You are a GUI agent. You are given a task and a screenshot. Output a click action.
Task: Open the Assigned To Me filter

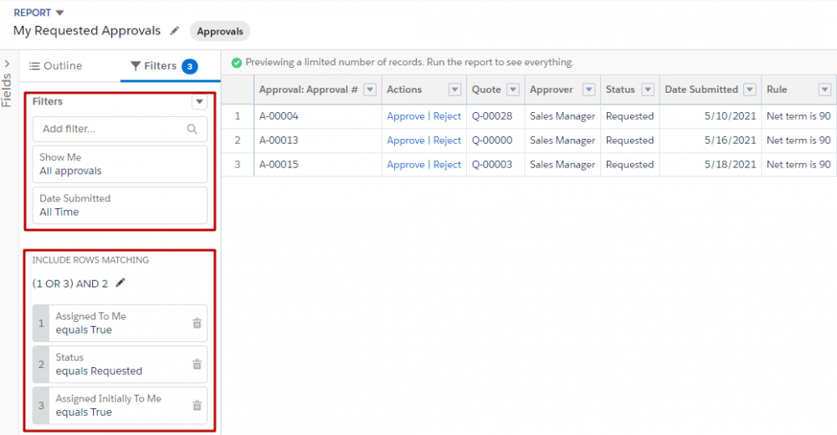tap(120, 323)
